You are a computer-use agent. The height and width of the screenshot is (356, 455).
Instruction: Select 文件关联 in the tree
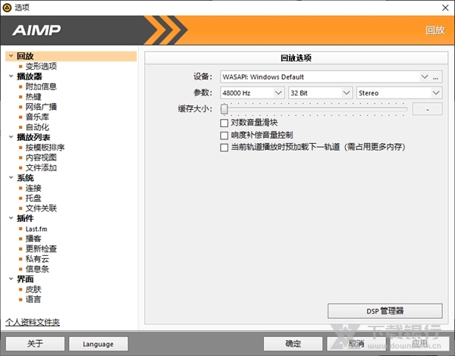(41, 208)
